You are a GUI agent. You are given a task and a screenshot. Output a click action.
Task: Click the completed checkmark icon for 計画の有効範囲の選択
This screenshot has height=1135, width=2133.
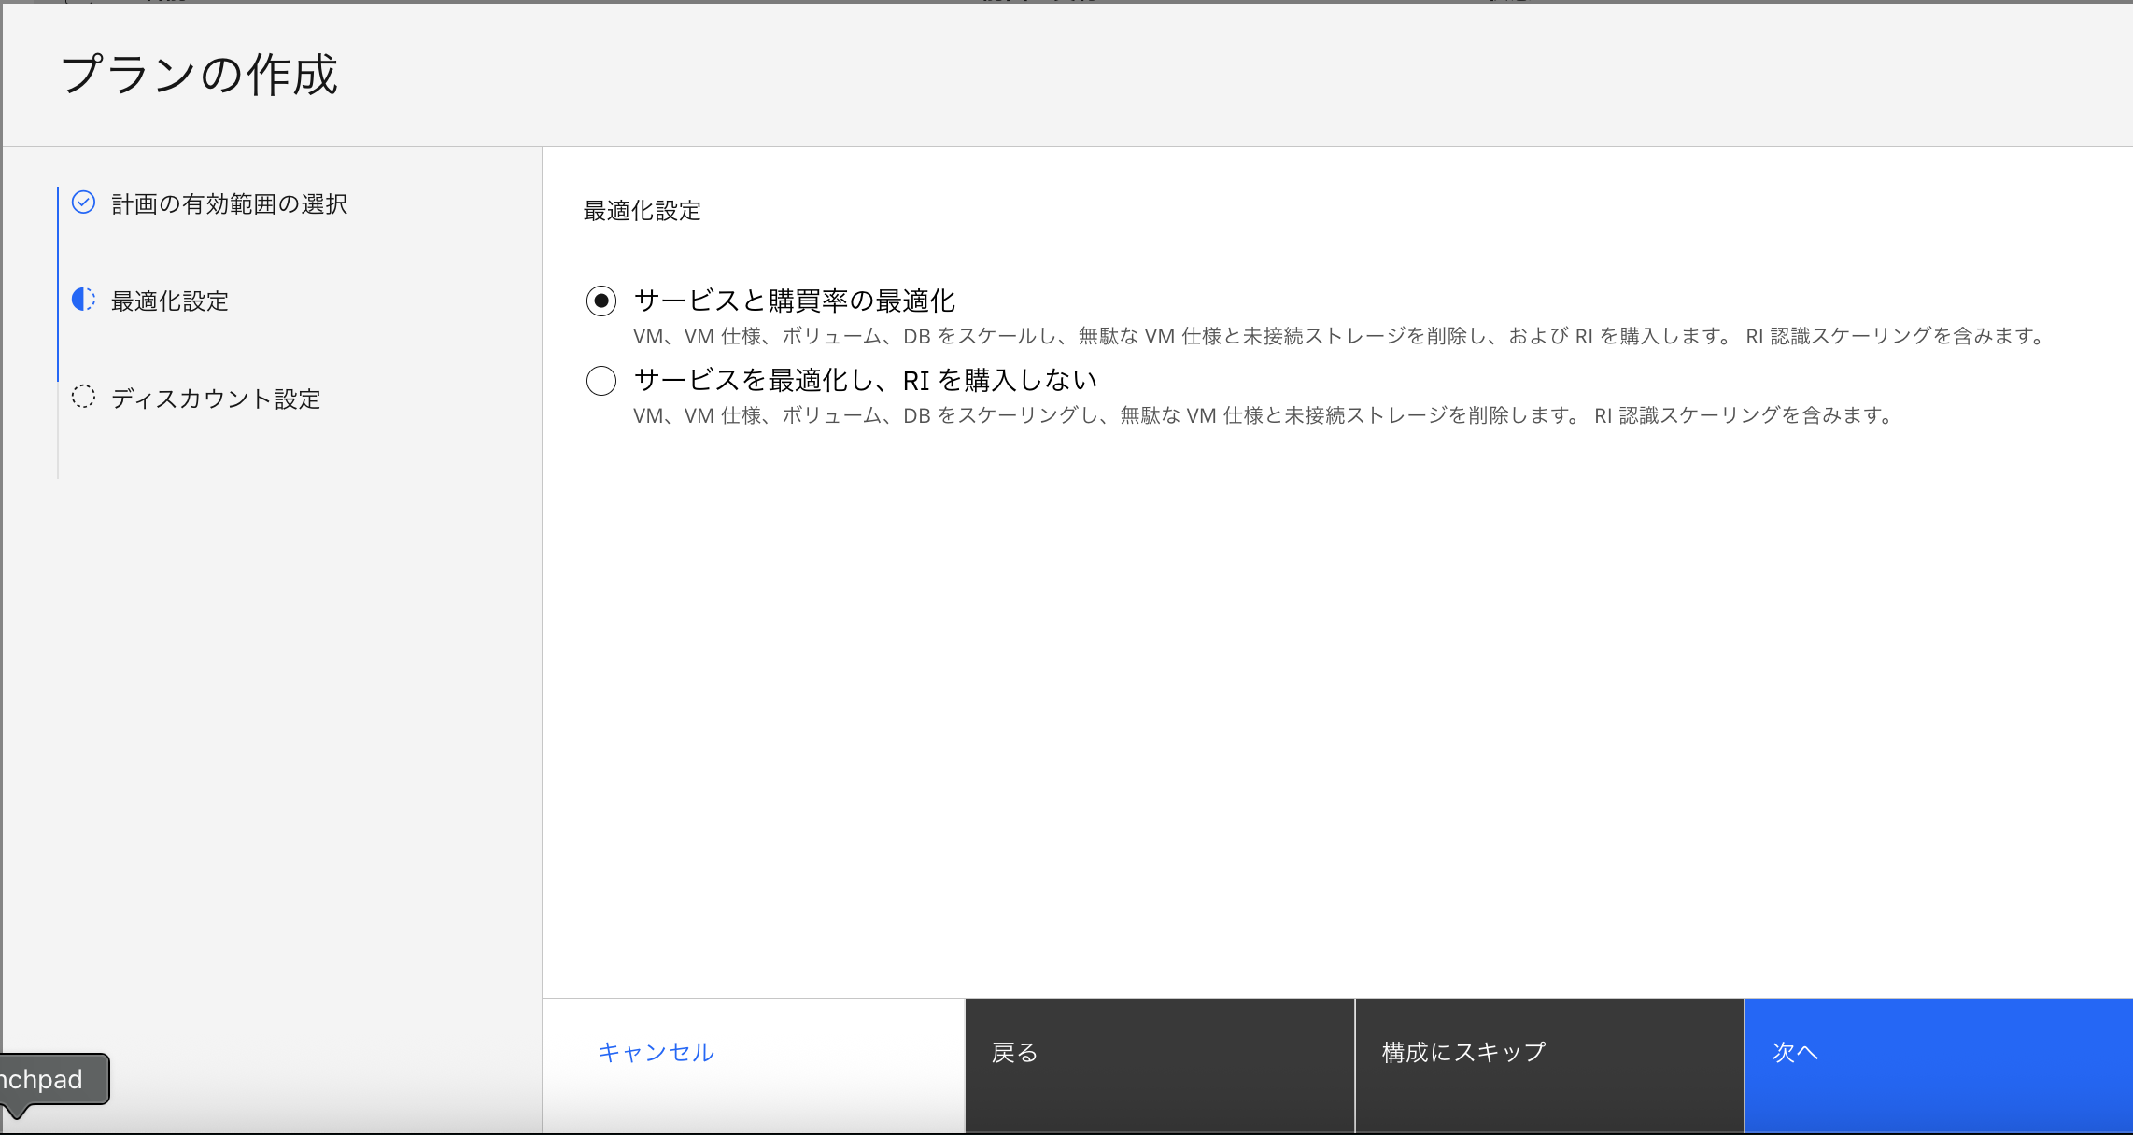pyautogui.click(x=83, y=203)
